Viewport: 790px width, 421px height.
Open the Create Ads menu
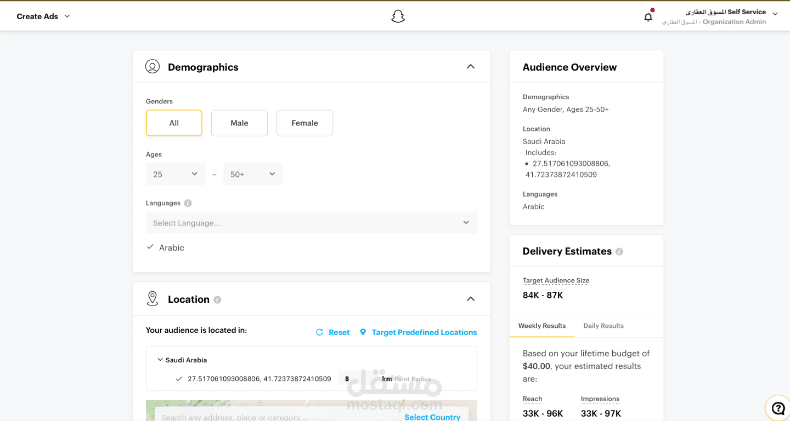tap(43, 16)
